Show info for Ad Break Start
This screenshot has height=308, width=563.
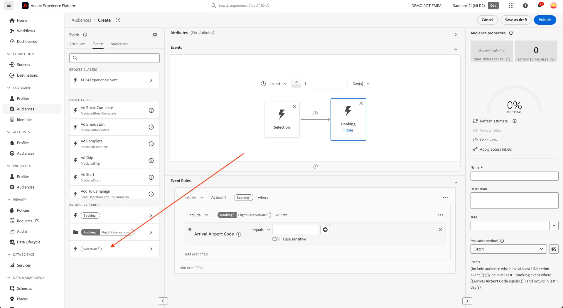coord(151,127)
